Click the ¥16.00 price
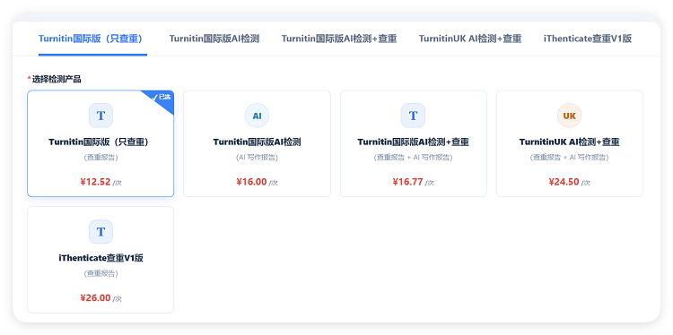Screen dimensions: 673x335 pos(252,182)
